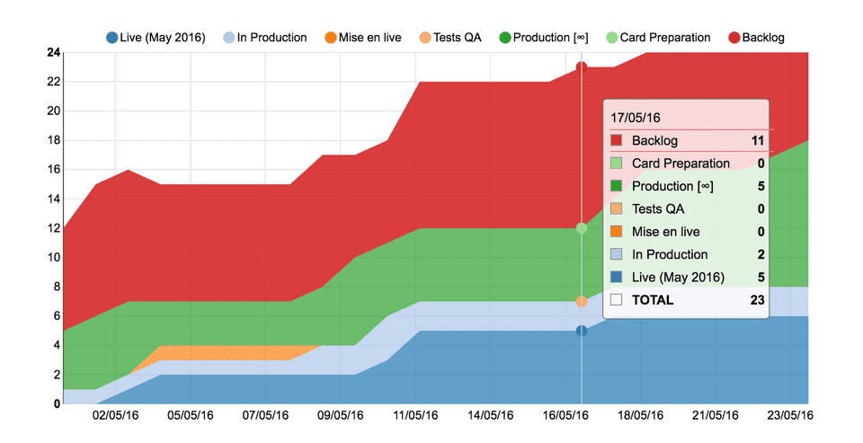This screenshot has height=443, width=863.
Task: Click the blue Live data point marker
Action: [x=582, y=331]
